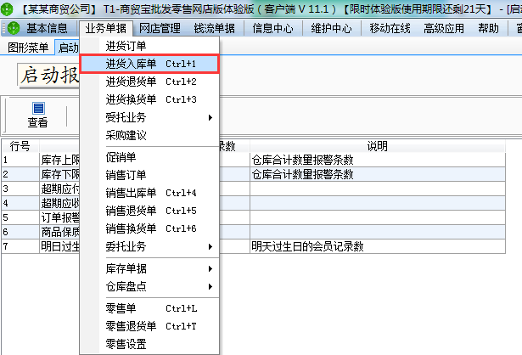Expand the 受托业务 submenu
The height and width of the screenshot is (355, 522).
[x=149, y=117]
